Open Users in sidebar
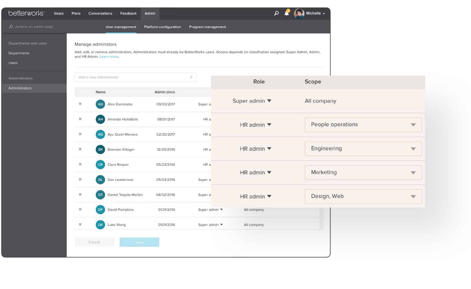Image resolution: width=471 pixels, height=289 pixels. click(x=13, y=63)
